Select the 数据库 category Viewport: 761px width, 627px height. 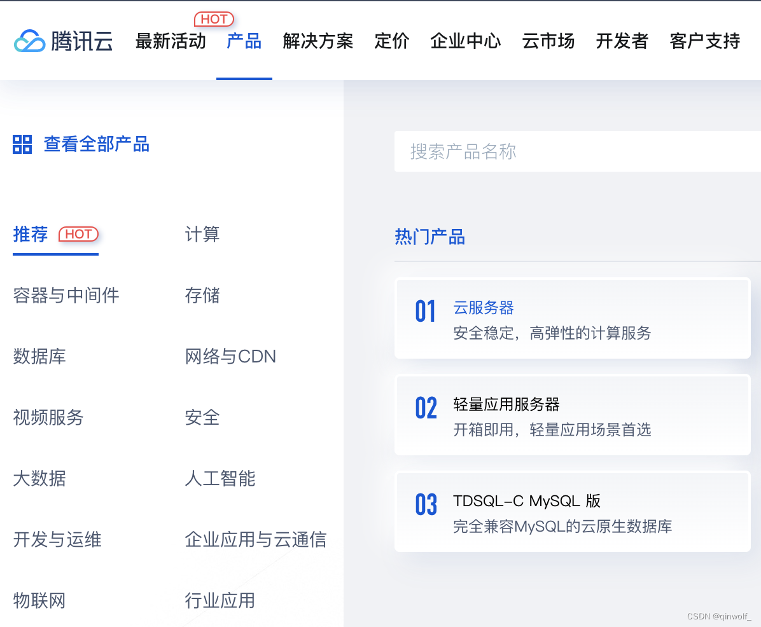[40, 357]
